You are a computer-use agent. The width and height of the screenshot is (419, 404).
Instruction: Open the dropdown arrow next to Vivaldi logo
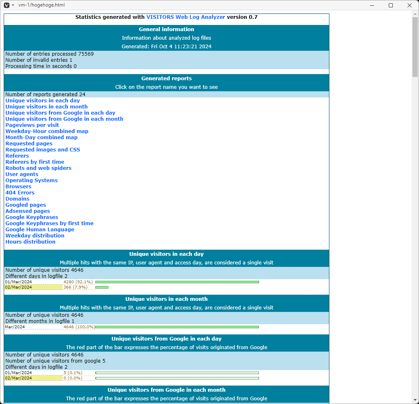coord(13,5)
